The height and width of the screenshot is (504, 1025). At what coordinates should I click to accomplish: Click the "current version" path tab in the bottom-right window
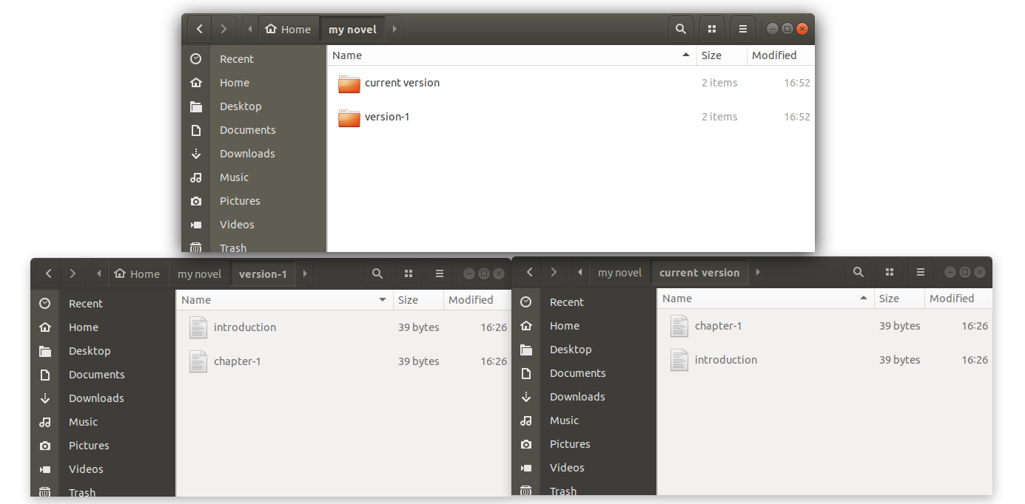[x=699, y=273]
